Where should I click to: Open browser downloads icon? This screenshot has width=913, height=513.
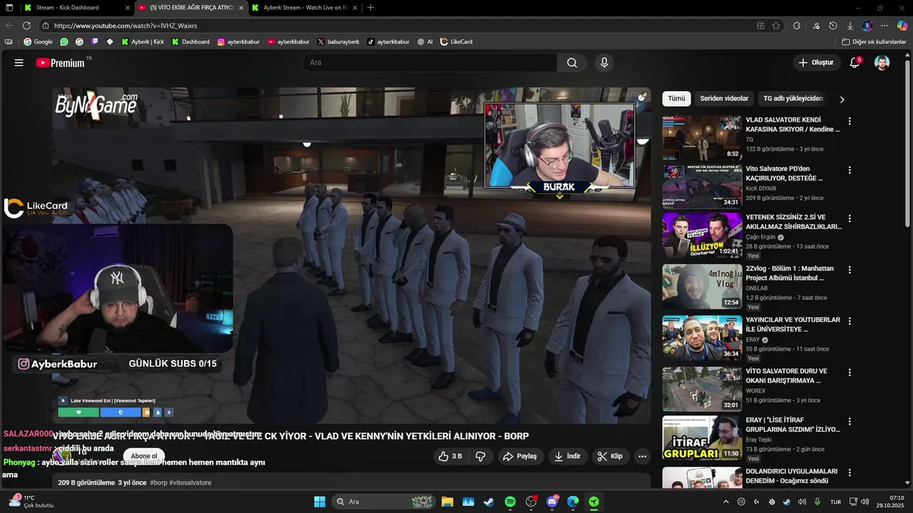[849, 26]
